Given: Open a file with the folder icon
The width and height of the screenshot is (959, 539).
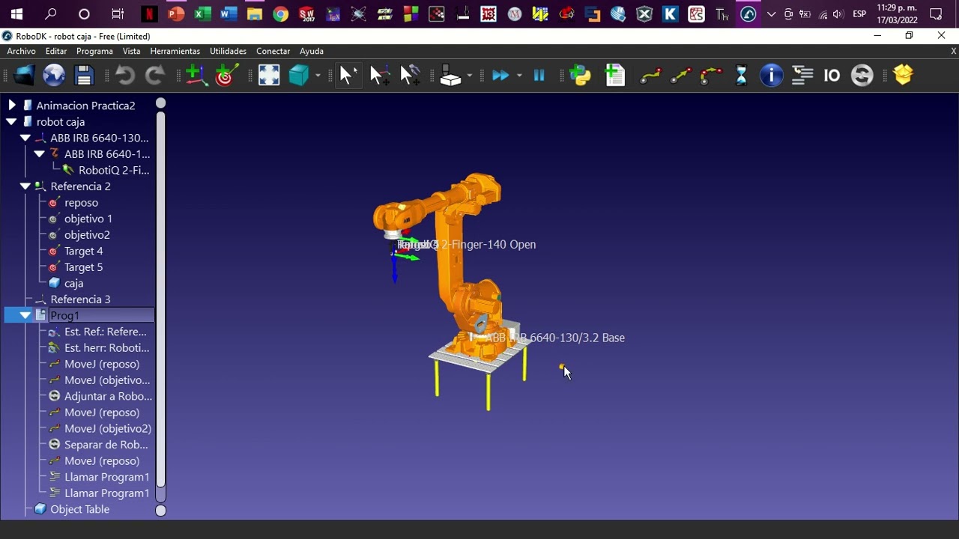Looking at the screenshot, I should (24, 75).
